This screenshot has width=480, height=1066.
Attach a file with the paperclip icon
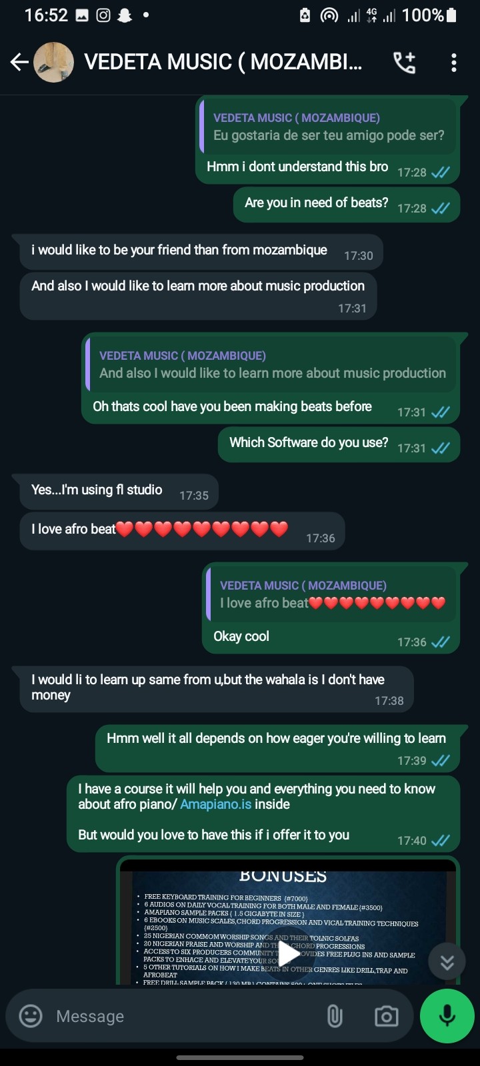(335, 1016)
